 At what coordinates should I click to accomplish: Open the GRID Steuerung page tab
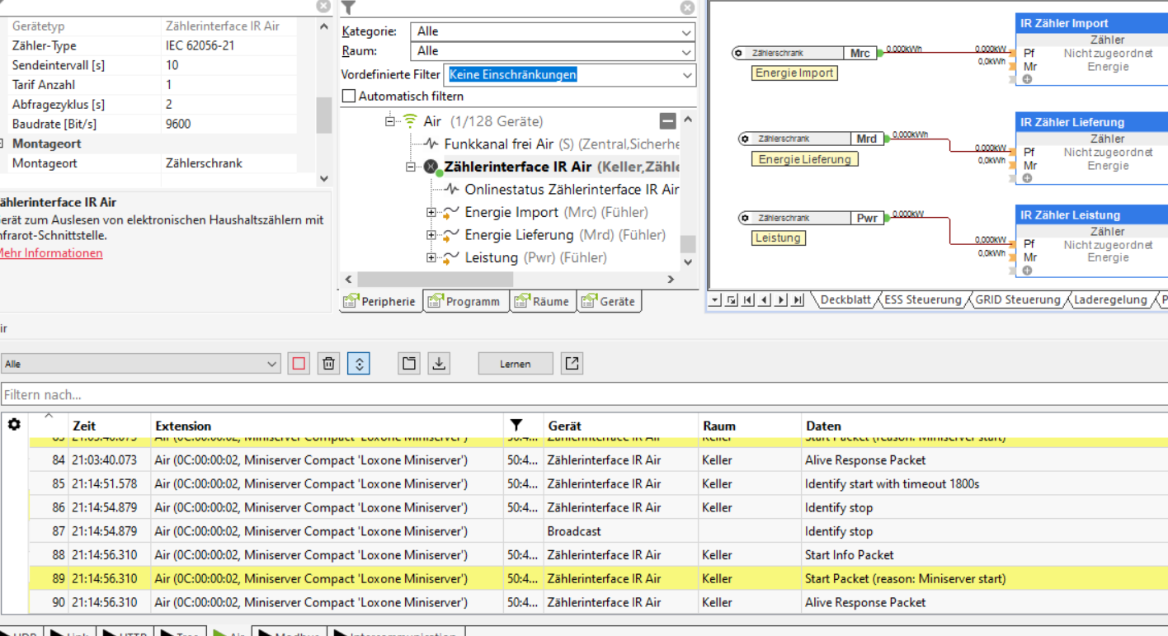pyautogui.click(x=1017, y=300)
